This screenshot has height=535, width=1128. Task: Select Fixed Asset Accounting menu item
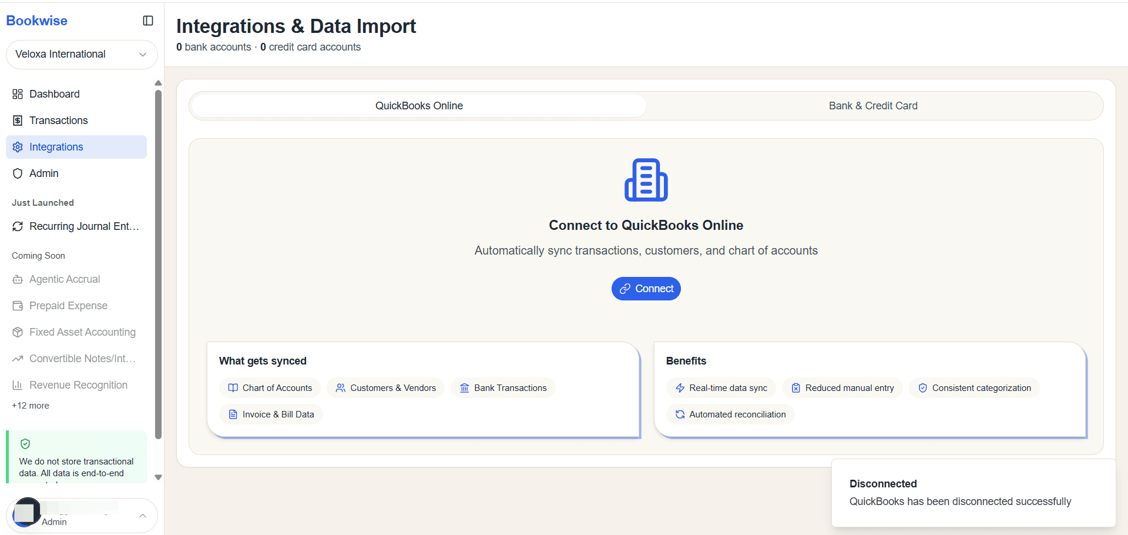(x=76, y=332)
